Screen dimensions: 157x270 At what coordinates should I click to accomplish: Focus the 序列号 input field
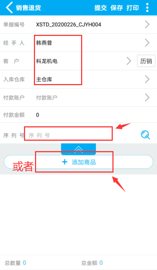[x=82, y=135]
